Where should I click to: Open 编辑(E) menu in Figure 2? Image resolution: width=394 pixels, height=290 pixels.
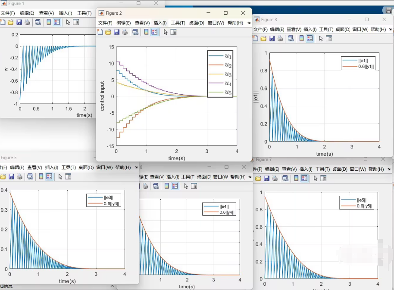pos(123,23)
